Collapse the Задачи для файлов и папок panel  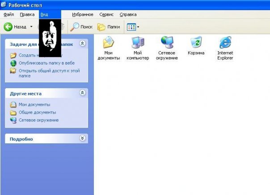83,43
